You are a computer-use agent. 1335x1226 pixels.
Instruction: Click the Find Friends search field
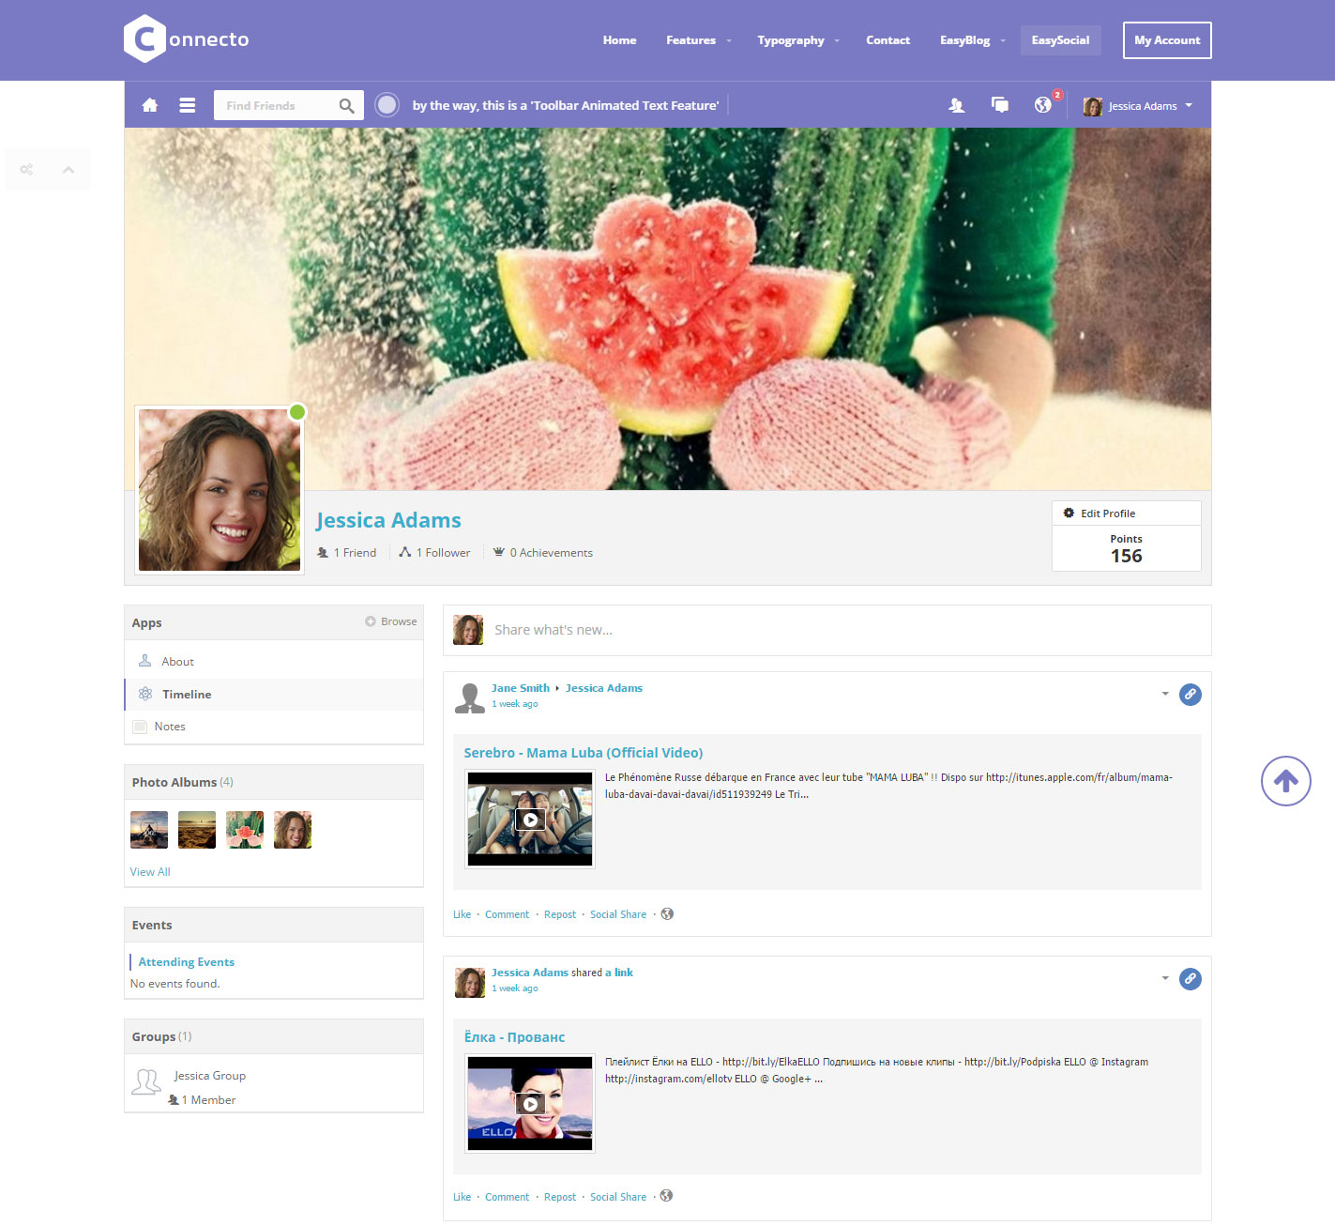click(x=277, y=105)
